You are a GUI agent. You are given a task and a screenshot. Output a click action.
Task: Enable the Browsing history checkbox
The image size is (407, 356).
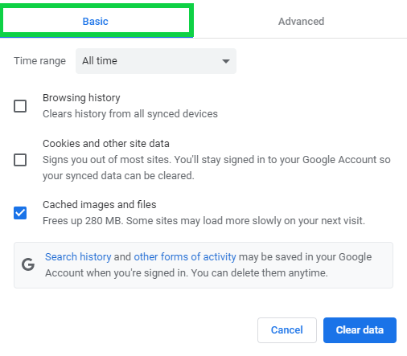(x=20, y=106)
